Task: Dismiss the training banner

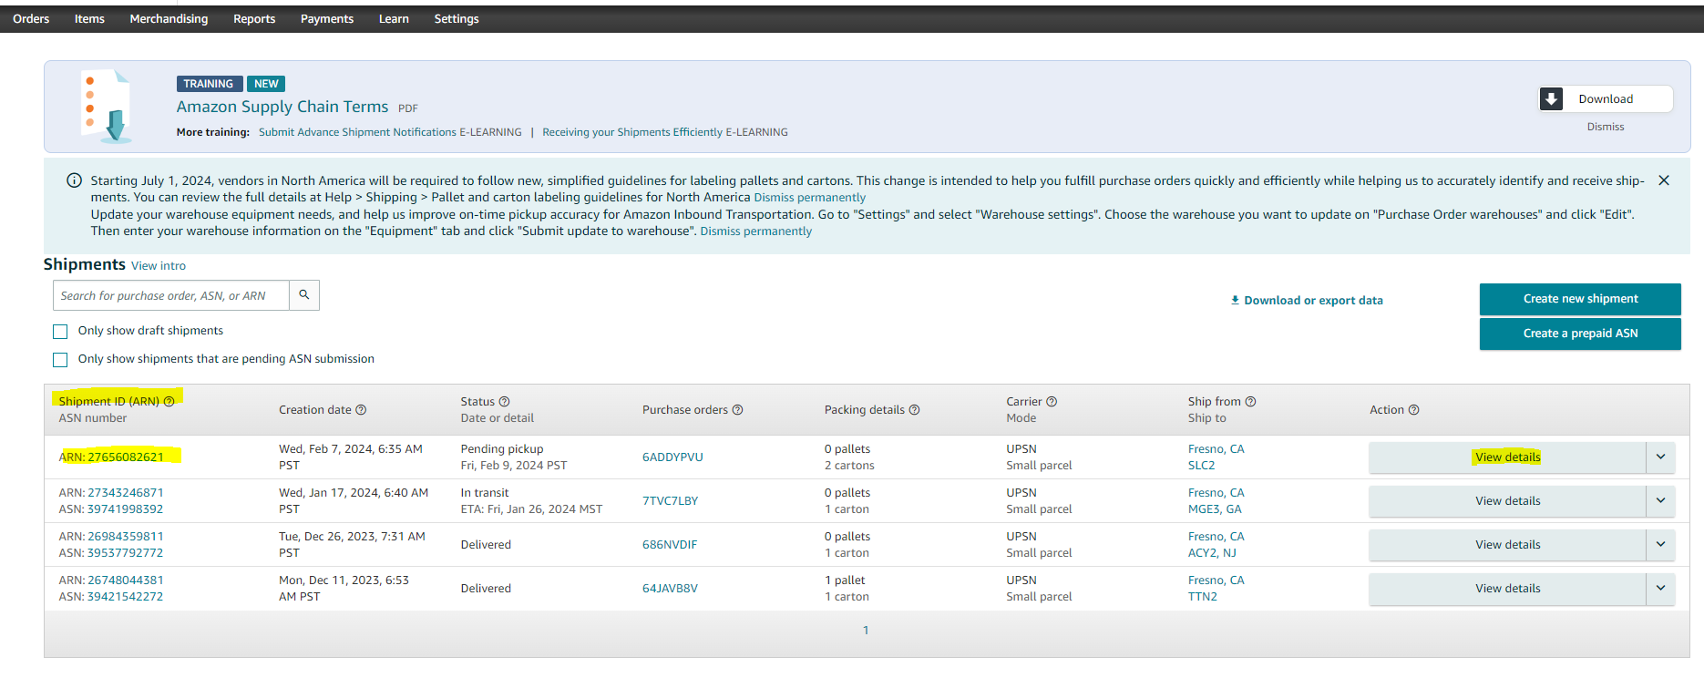Action: [x=1606, y=127]
